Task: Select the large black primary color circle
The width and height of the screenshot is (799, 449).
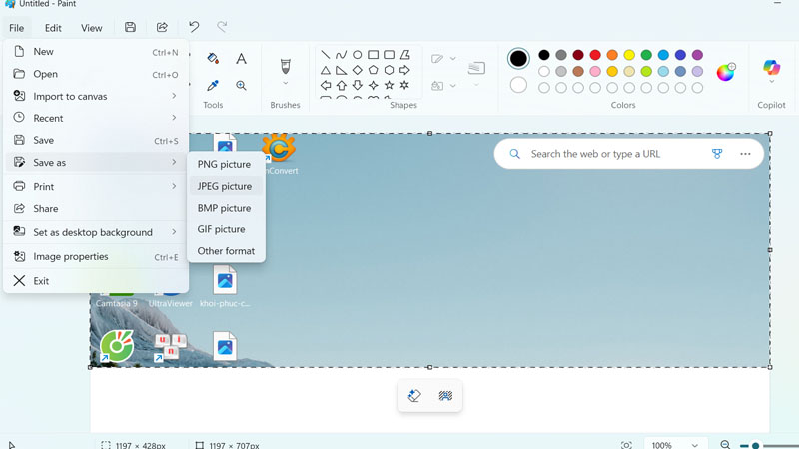Action: coord(518,59)
